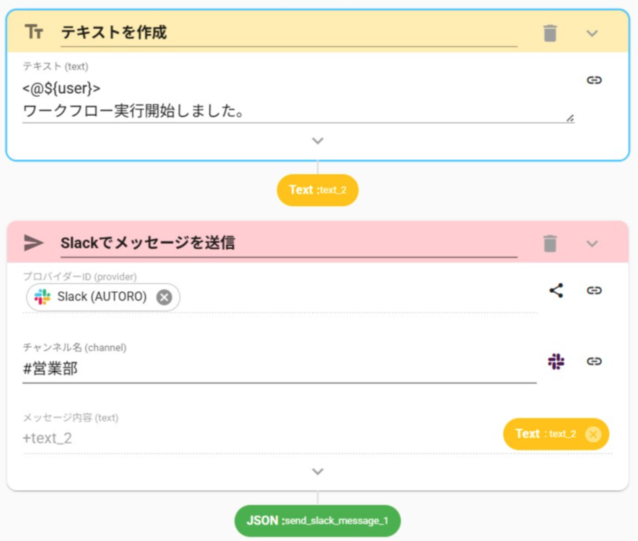Click the Tт text icon in the yellow header
The height and width of the screenshot is (541, 638).
click(34, 32)
